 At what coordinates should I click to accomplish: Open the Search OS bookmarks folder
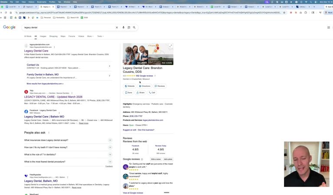[x=73, y=18]
